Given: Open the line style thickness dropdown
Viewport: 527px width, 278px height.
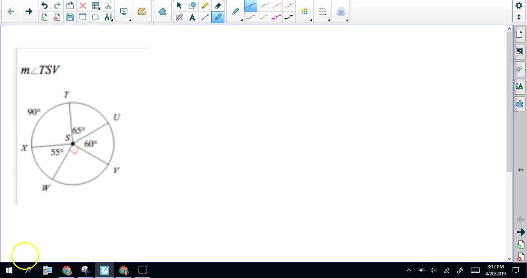Looking at the screenshot, I should [323, 12].
